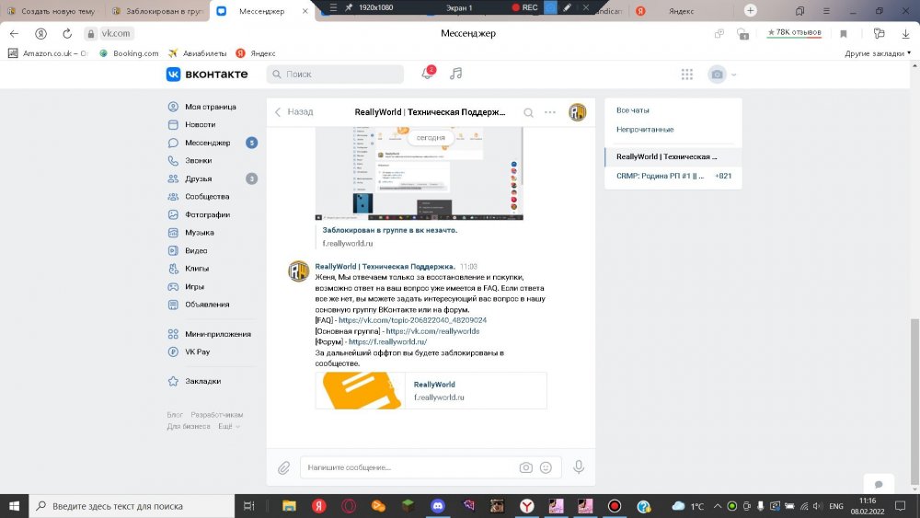920x518 pixels.
Task: Open Закладки in the sidebar
Action: 203,381
